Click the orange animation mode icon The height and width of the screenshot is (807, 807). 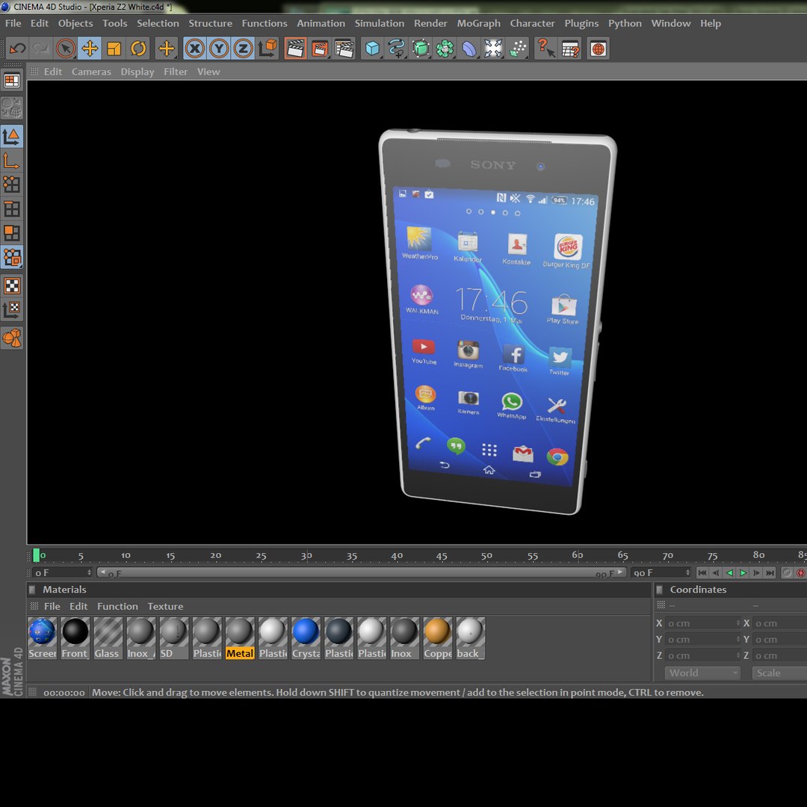point(12,338)
